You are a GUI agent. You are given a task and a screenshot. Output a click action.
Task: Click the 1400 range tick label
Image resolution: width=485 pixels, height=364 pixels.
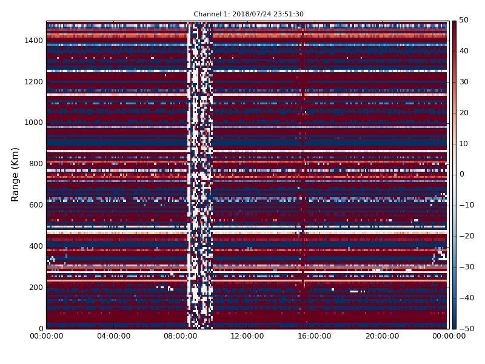click(x=34, y=41)
